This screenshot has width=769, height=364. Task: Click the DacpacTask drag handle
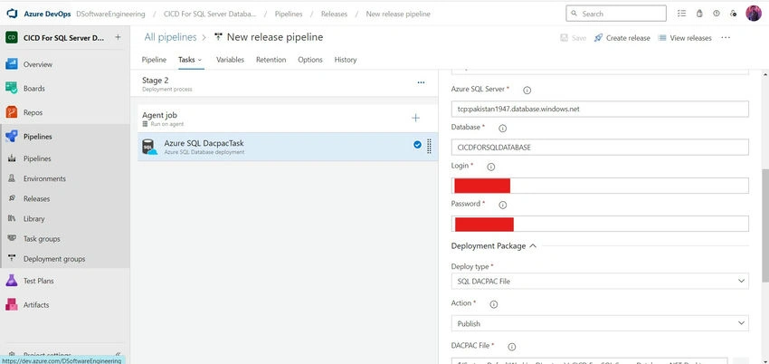(429, 146)
